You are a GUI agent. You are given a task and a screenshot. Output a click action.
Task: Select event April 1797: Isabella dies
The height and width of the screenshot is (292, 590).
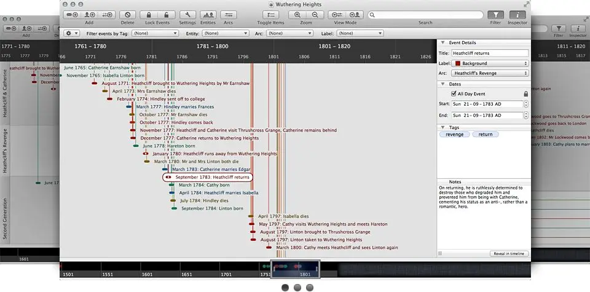point(278,216)
